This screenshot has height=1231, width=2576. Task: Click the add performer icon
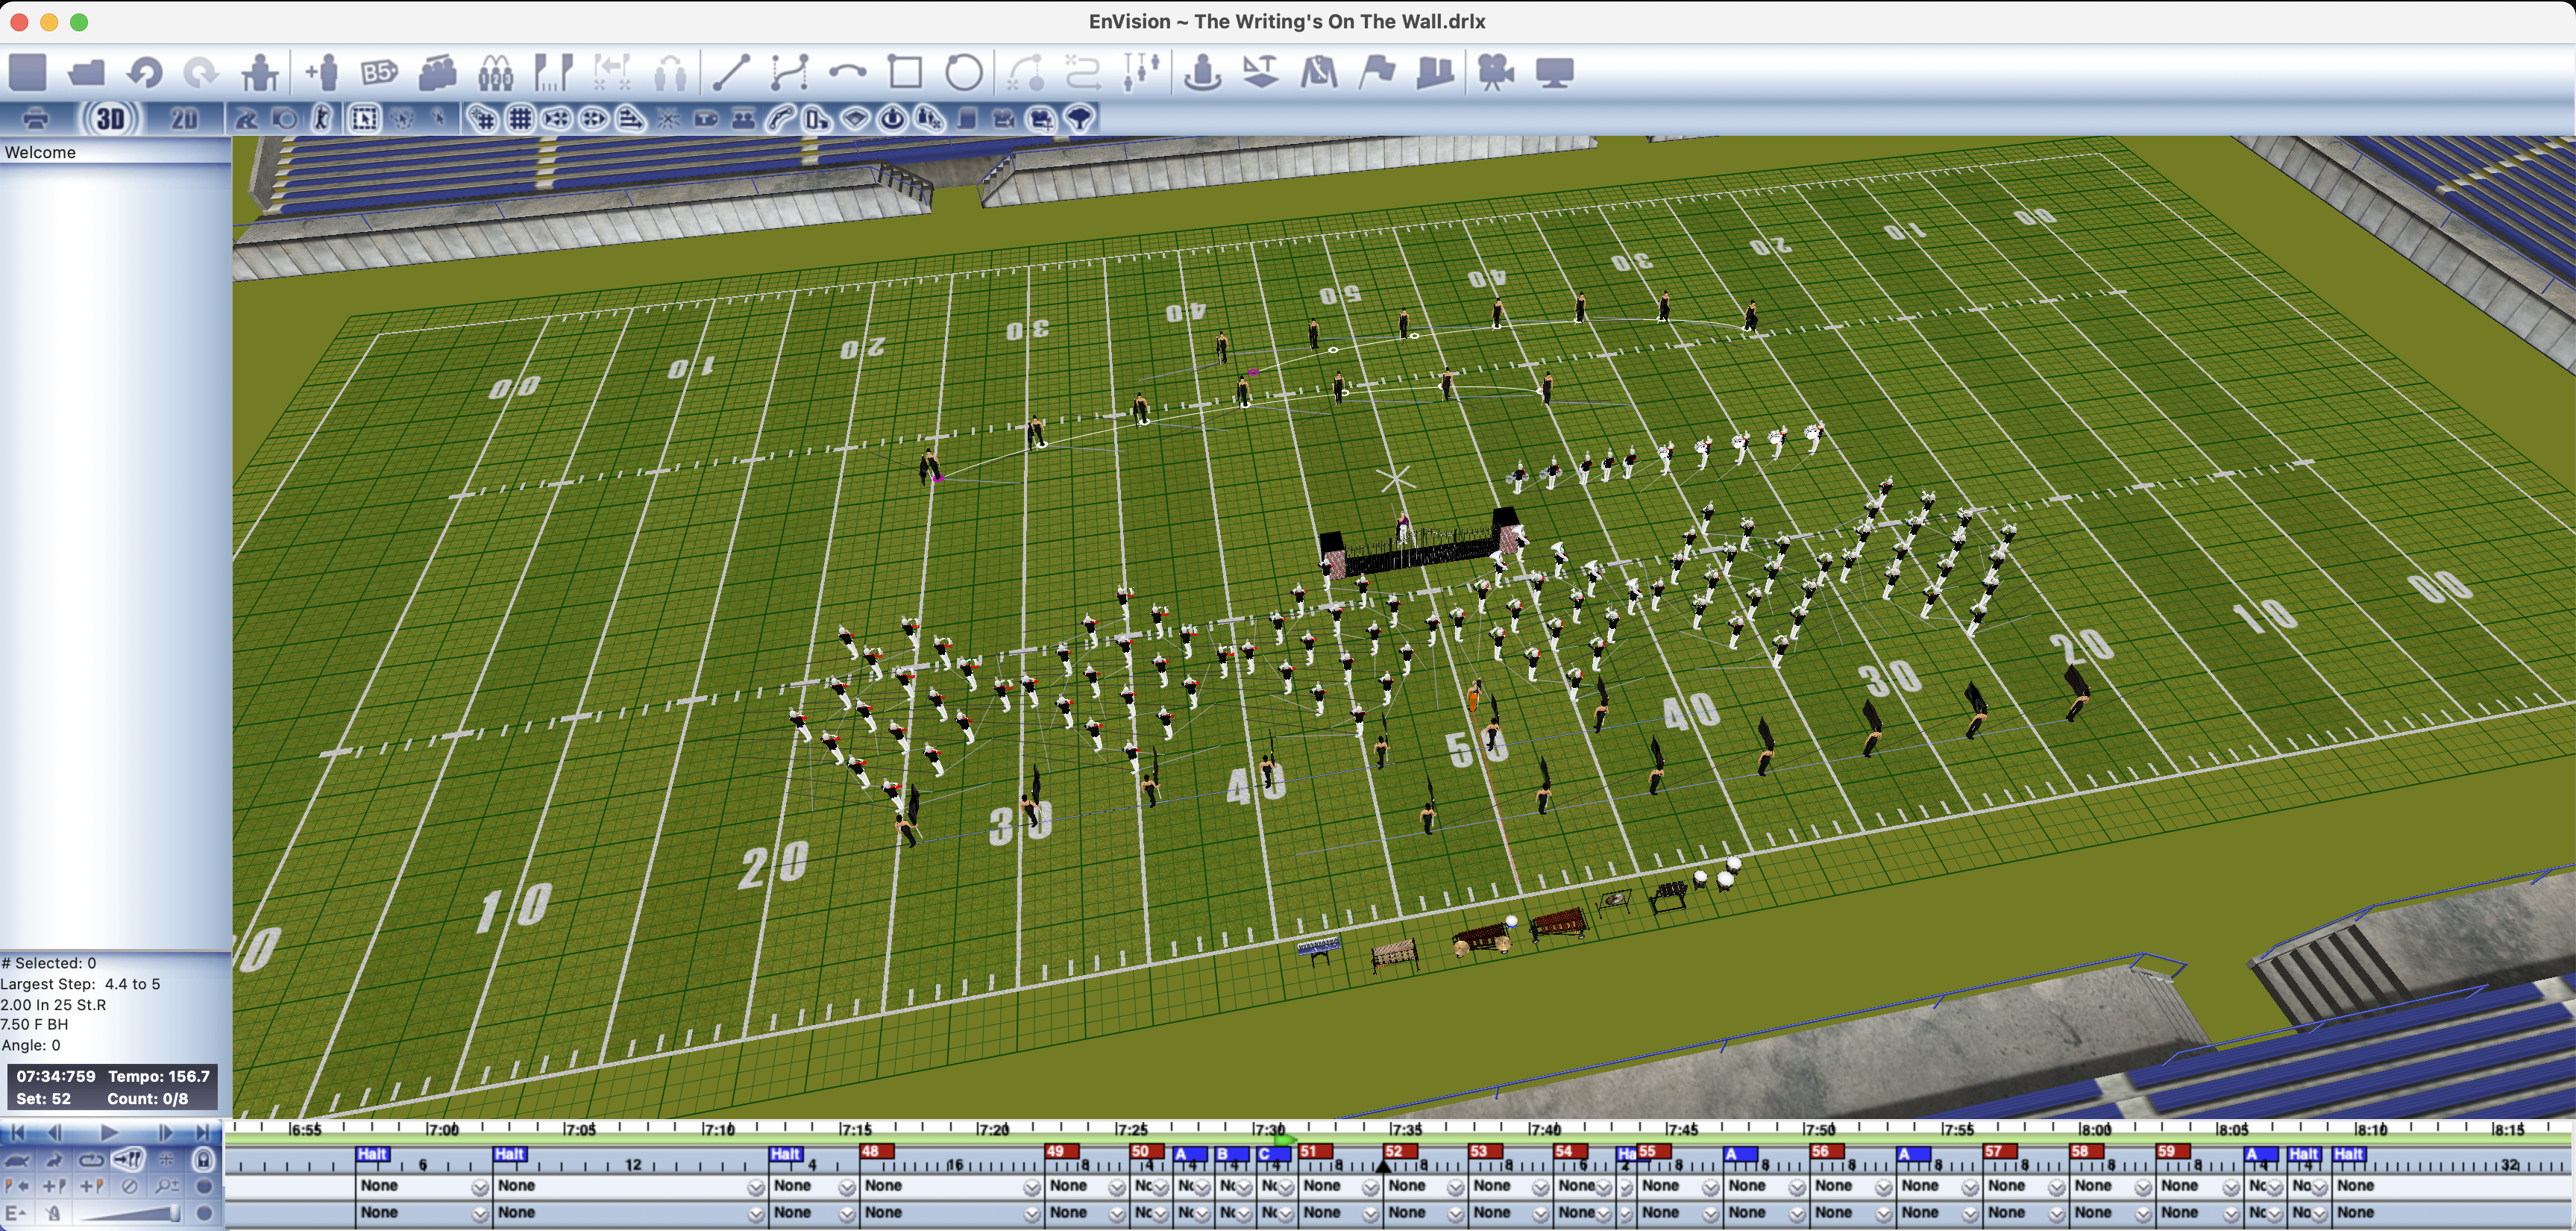pyautogui.click(x=322, y=73)
